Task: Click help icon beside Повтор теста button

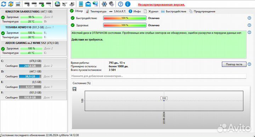Action: (x=249, y=64)
